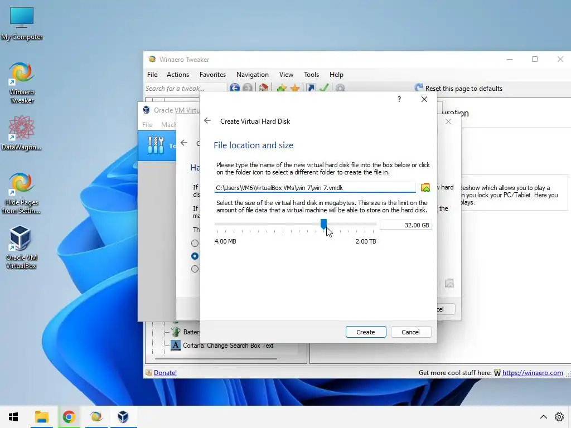The width and height of the screenshot is (571, 428).
Task: Open Hide Pages from Settings desktop shortcut
Action: click(x=21, y=193)
